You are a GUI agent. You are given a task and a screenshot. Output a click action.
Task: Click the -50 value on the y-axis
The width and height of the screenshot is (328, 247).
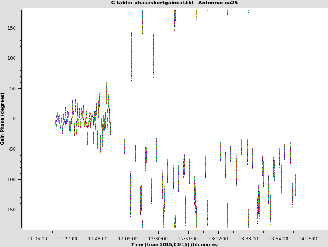click(16, 149)
